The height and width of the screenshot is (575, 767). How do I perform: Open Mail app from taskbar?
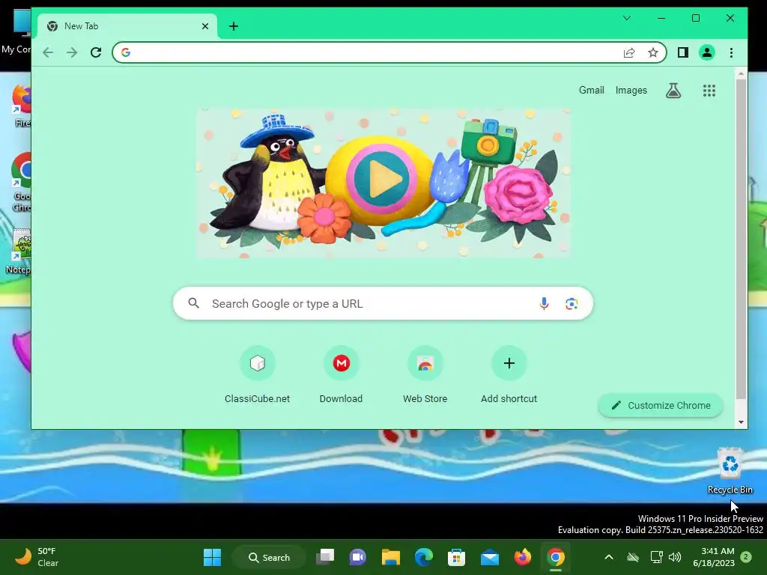490,557
